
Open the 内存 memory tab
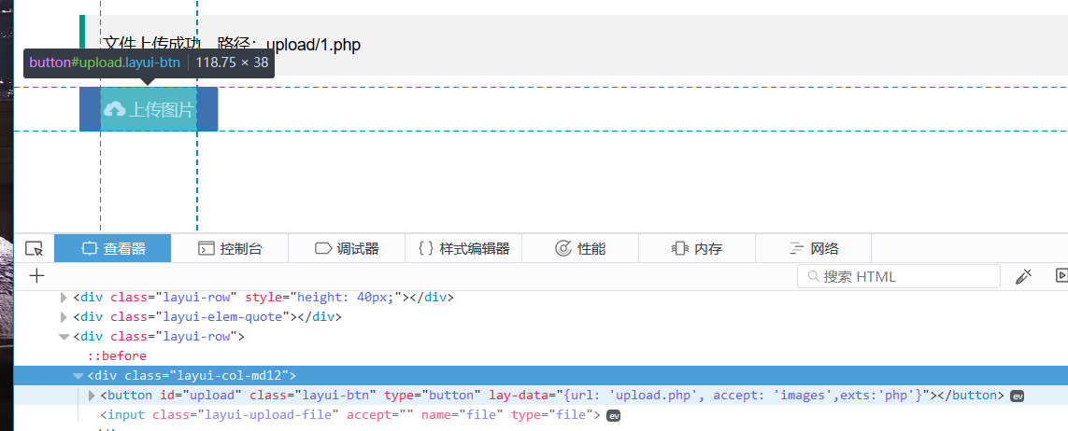tap(697, 249)
